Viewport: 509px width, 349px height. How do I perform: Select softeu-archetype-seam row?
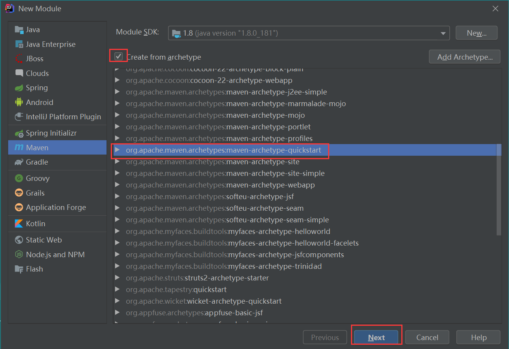point(305,208)
